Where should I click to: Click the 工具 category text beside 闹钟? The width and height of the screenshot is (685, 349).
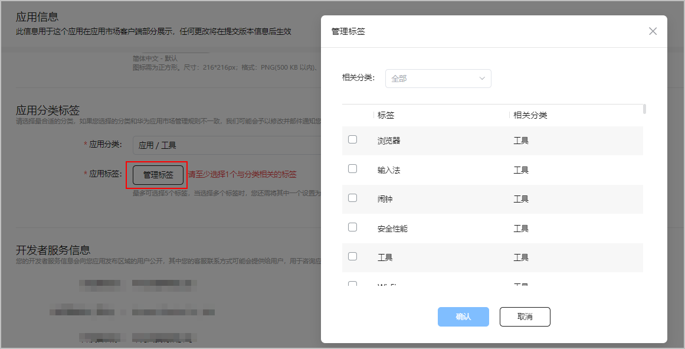(x=521, y=199)
